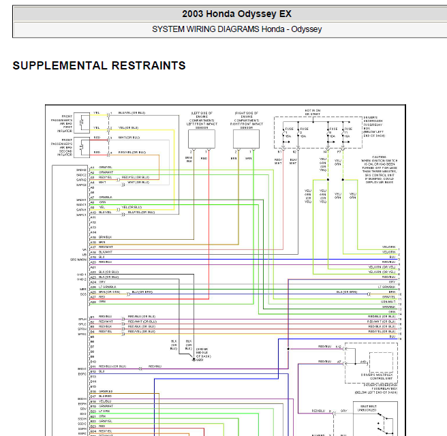This screenshot has width=447, height=436.
Task: Click pin A17 RED/WHT wire label
Action: (x=106, y=247)
